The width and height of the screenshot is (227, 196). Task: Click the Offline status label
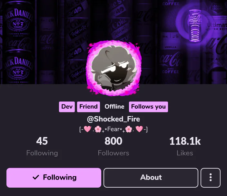[114, 107]
